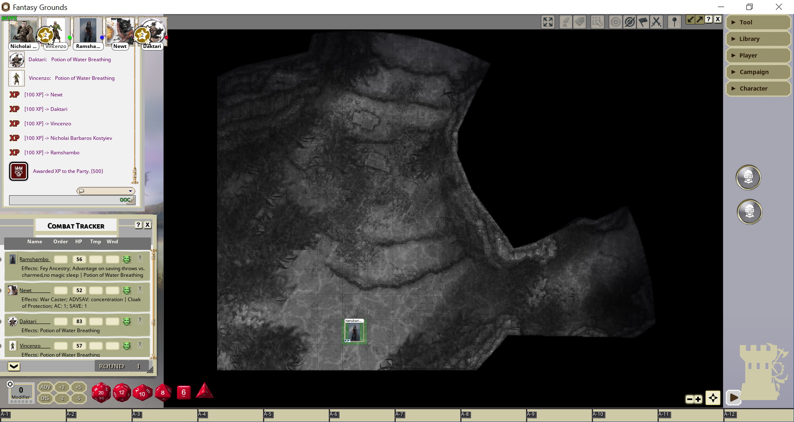Toggle the +5 modifier button

[78, 387]
